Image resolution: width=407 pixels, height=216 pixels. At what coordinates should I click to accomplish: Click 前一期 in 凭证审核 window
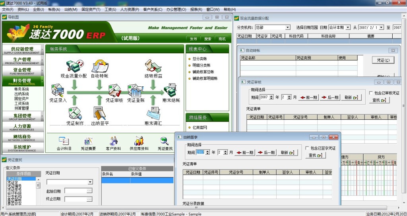(x=308, y=97)
